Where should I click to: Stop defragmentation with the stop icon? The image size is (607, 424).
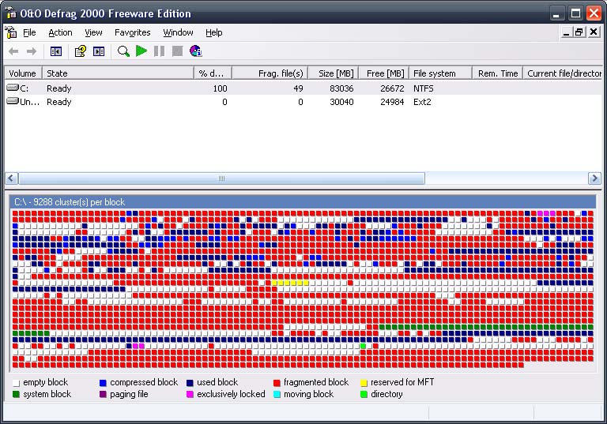tap(177, 51)
